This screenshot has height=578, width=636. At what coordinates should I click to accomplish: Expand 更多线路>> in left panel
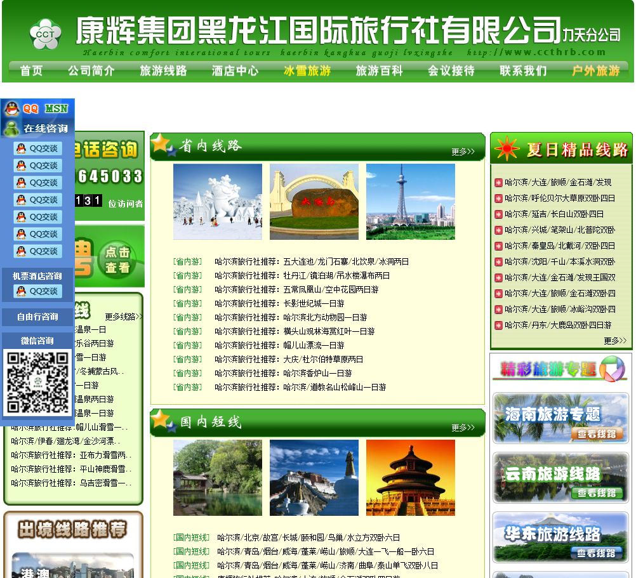pos(123,317)
